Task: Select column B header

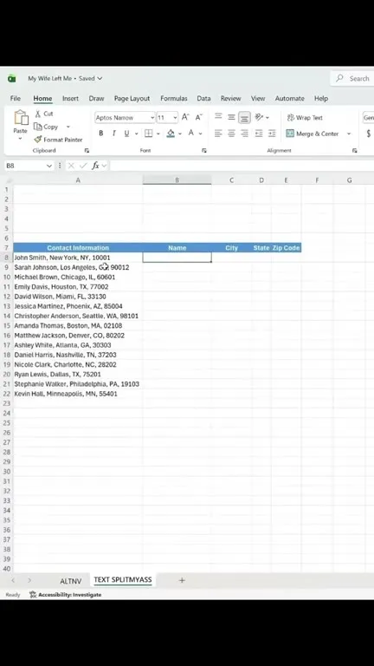Action: click(x=177, y=180)
